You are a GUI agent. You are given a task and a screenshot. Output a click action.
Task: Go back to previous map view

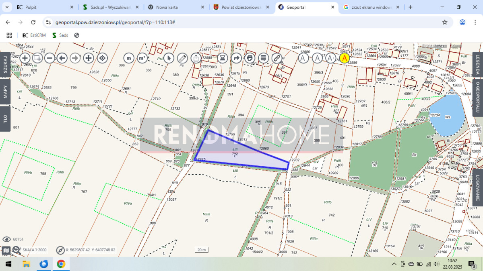click(x=62, y=58)
